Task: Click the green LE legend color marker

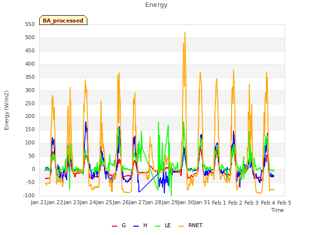Action: (158, 226)
